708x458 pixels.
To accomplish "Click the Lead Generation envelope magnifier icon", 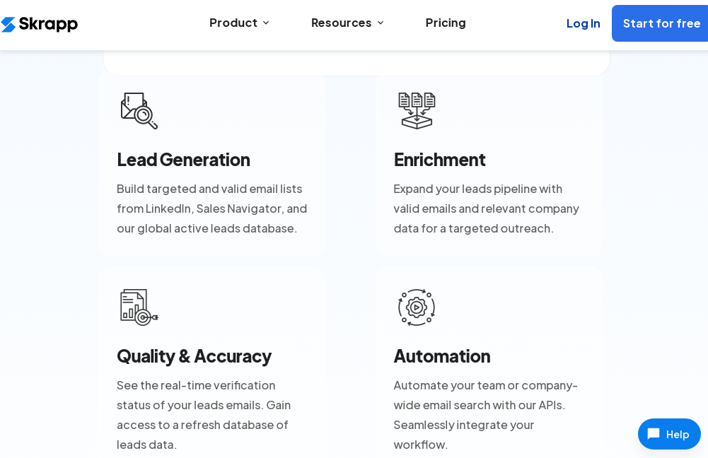I will tap(139, 110).
